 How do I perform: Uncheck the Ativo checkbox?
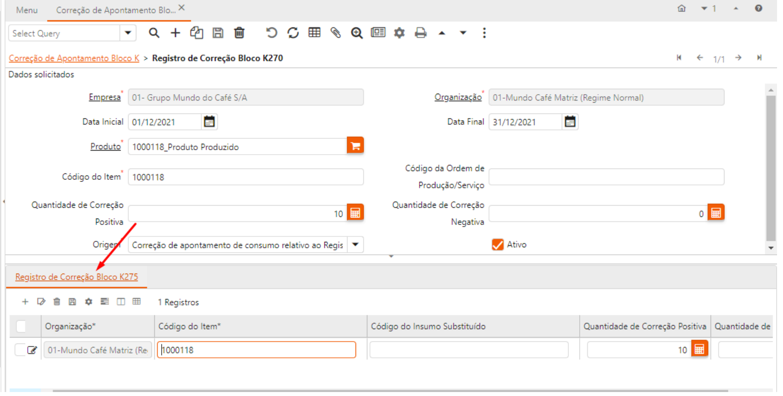[497, 245]
